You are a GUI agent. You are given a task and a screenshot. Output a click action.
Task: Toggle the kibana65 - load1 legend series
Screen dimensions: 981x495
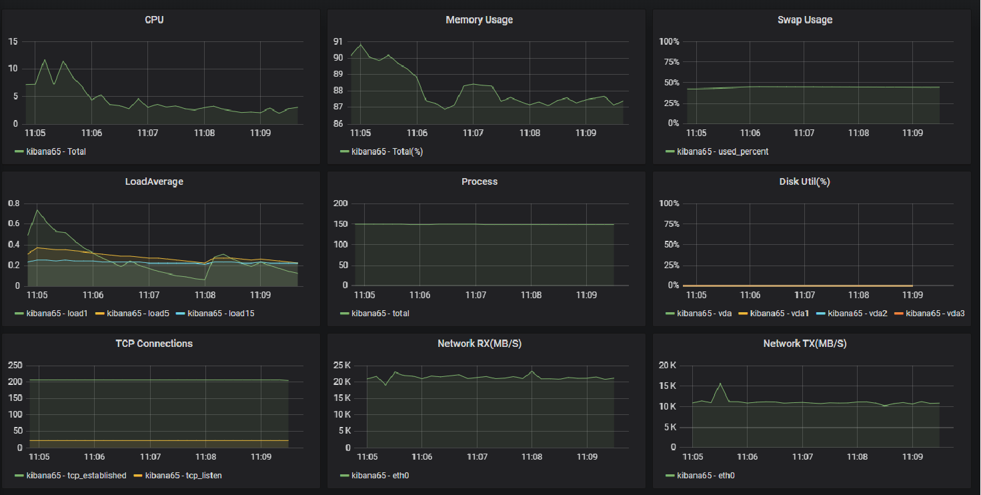[x=57, y=313]
